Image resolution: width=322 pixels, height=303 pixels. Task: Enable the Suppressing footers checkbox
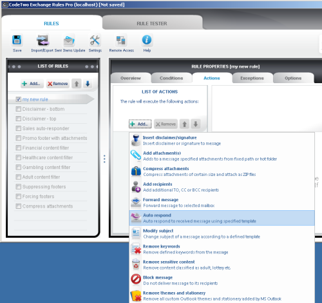[x=18, y=186]
